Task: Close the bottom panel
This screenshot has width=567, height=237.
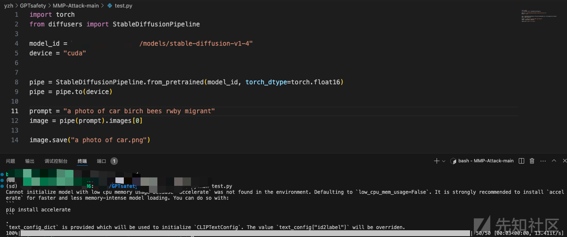Action: [564, 161]
